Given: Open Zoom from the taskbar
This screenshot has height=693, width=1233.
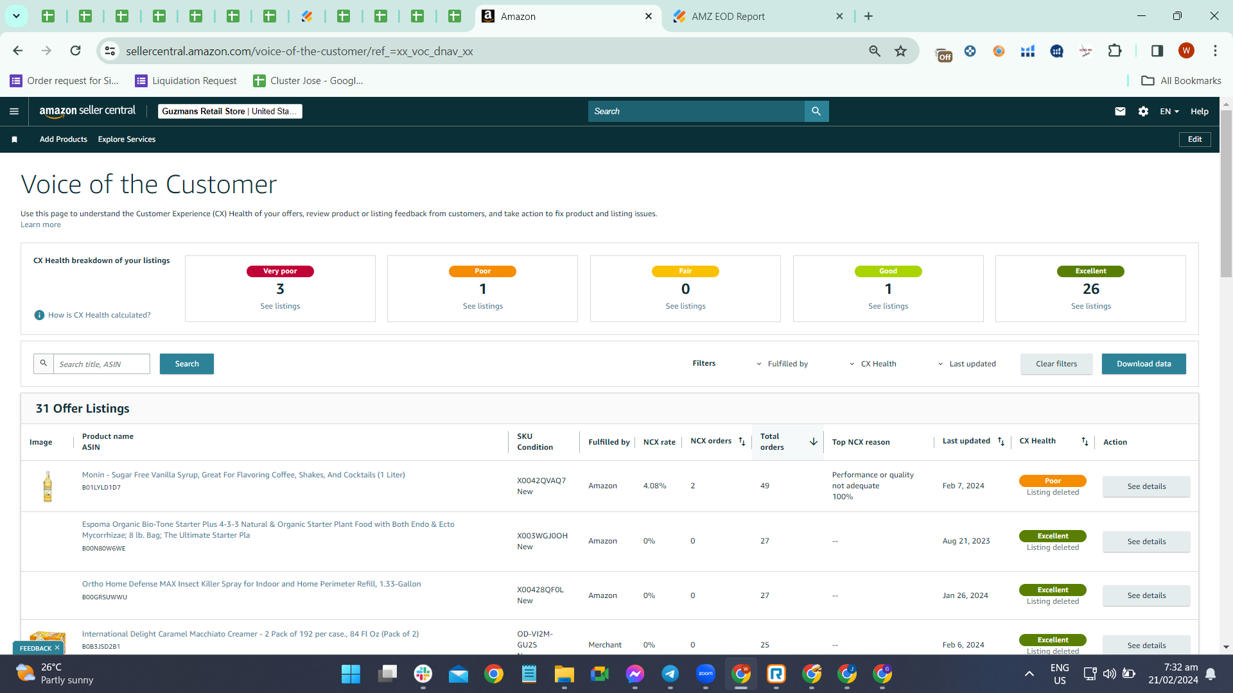Looking at the screenshot, I should coord(706,674).
